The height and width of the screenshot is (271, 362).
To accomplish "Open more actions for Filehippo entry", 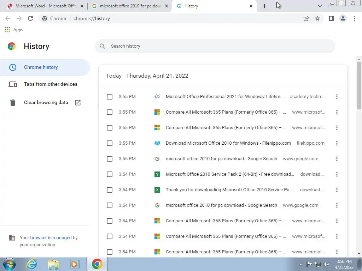I will 337,143.
